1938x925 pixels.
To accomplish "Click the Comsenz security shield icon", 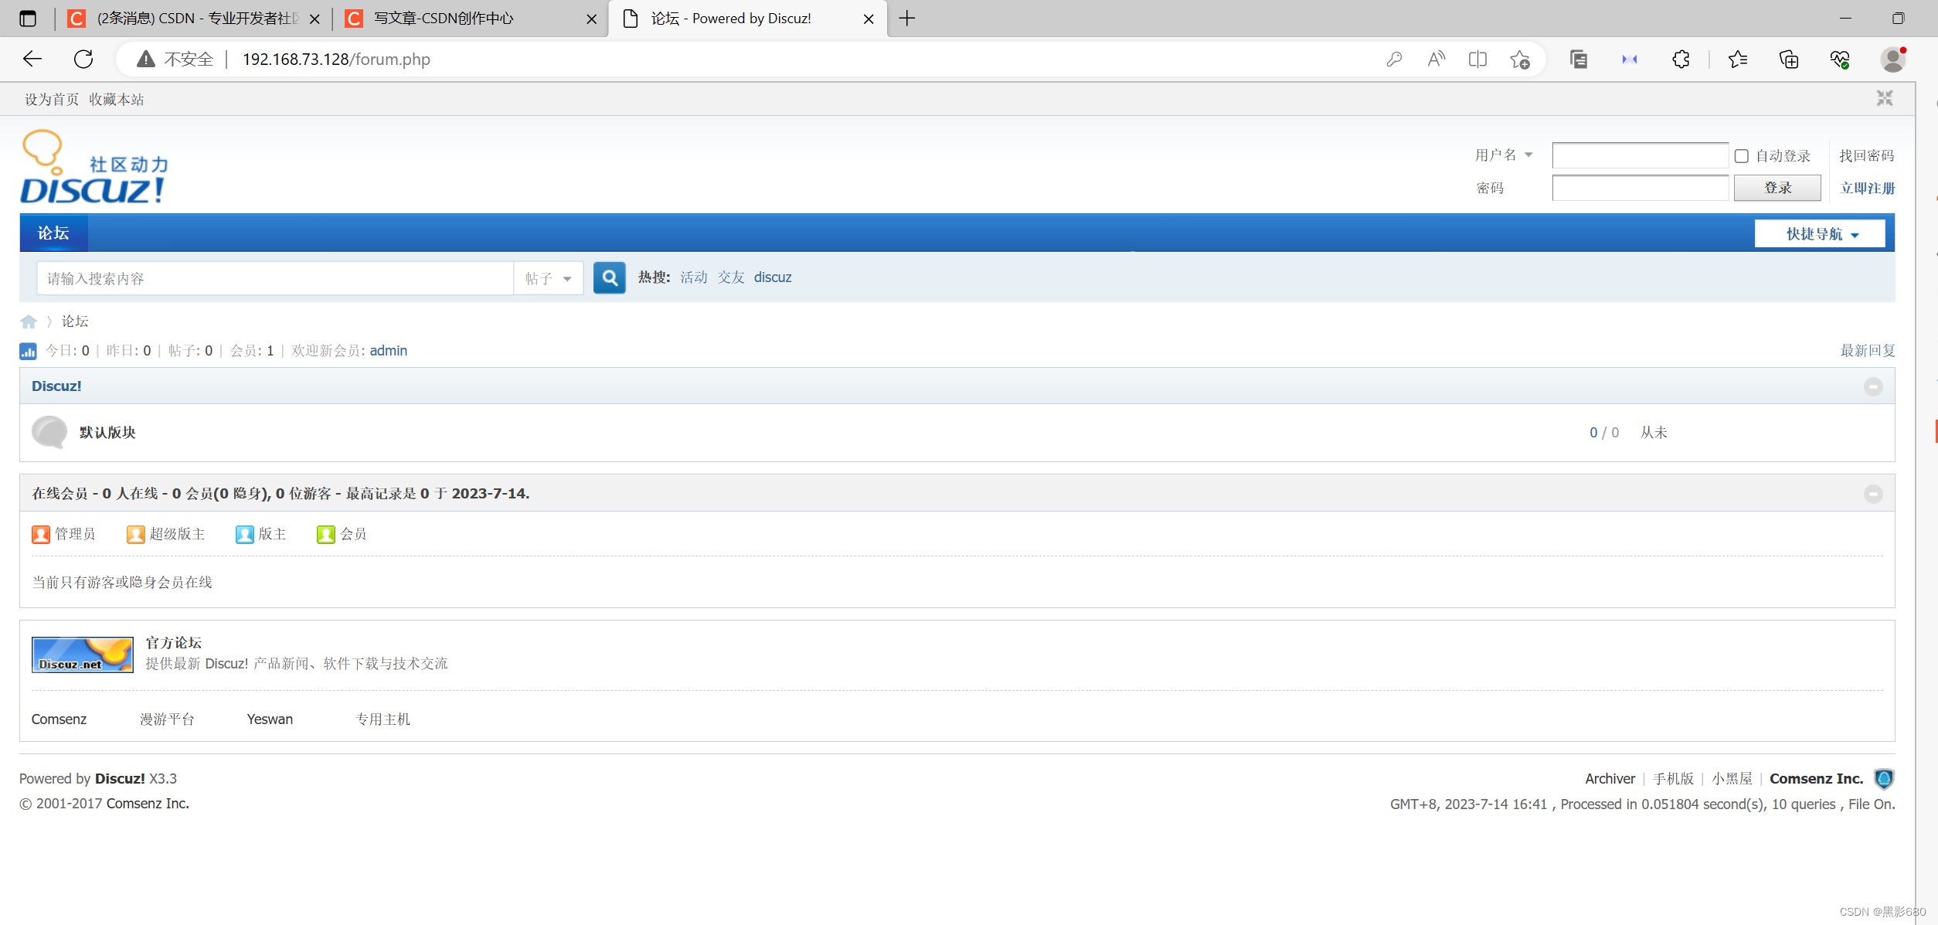I will pos(1884,778).
